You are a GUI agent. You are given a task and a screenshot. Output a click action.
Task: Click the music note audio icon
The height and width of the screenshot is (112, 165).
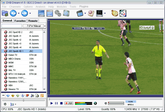coord(32,95)
